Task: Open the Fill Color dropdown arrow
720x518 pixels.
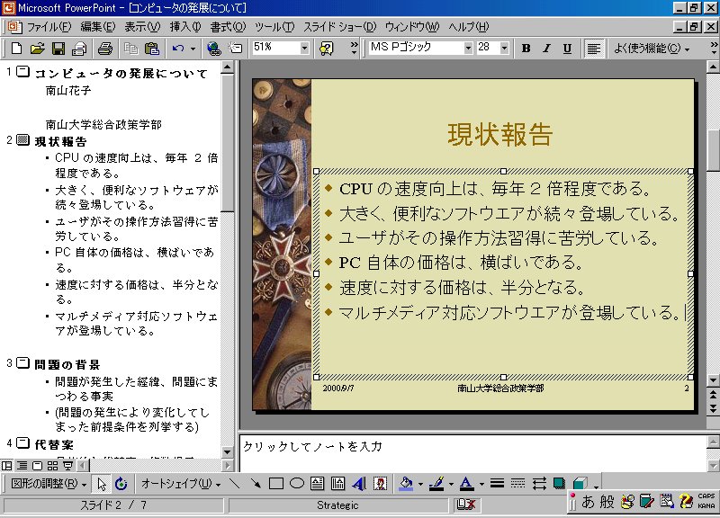Action: point(420,483)
